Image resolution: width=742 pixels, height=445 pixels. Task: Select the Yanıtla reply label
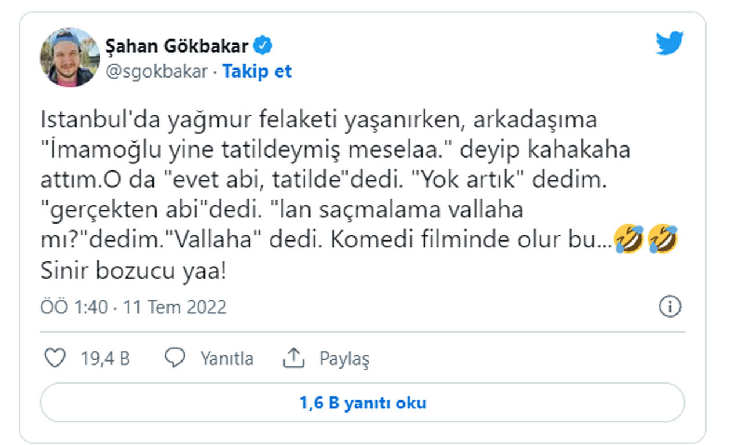[x=227, y=359]
